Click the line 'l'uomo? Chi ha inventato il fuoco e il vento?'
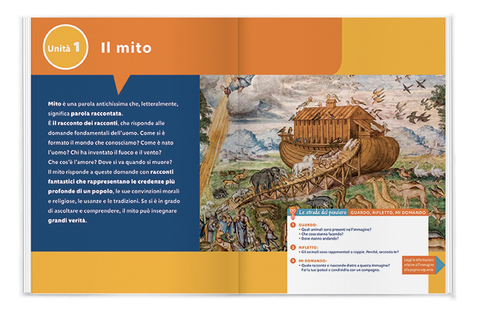478x326 pixels. (105, 152)
